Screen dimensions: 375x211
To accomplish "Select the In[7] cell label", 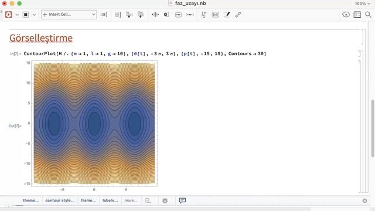I will coord(16,54).
